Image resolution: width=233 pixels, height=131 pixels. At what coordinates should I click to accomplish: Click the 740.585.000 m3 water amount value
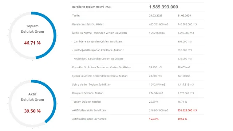(187, 24)
